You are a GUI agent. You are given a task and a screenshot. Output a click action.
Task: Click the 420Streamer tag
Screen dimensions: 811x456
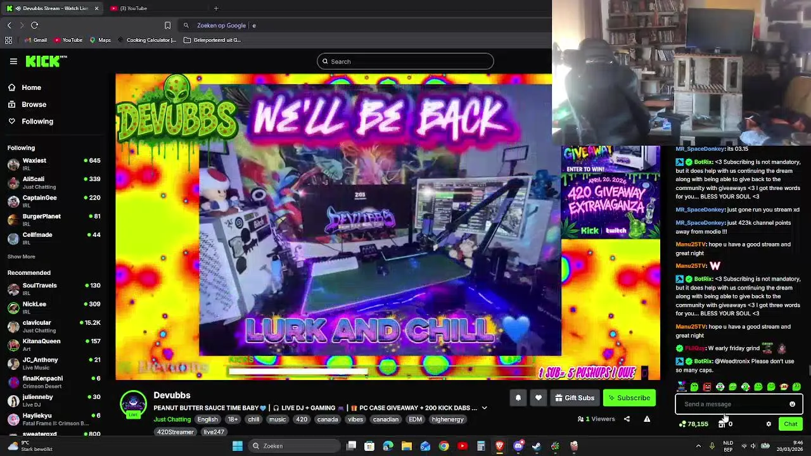[176, 432]
